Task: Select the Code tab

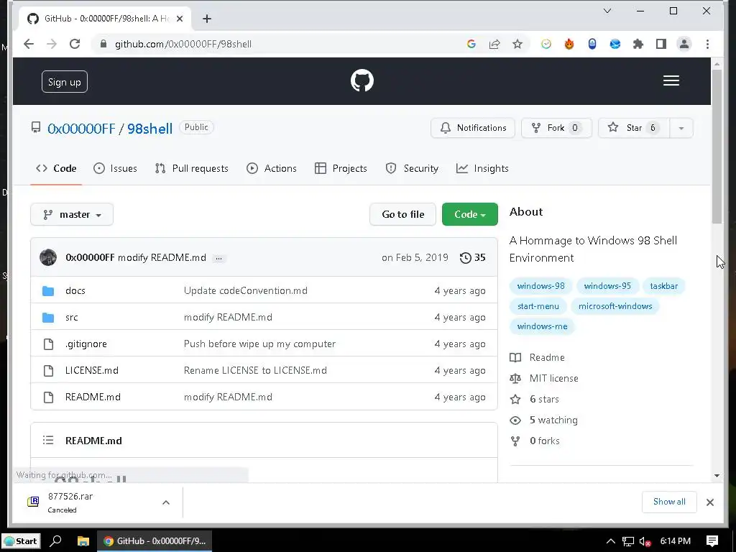Action: (56, 168)
